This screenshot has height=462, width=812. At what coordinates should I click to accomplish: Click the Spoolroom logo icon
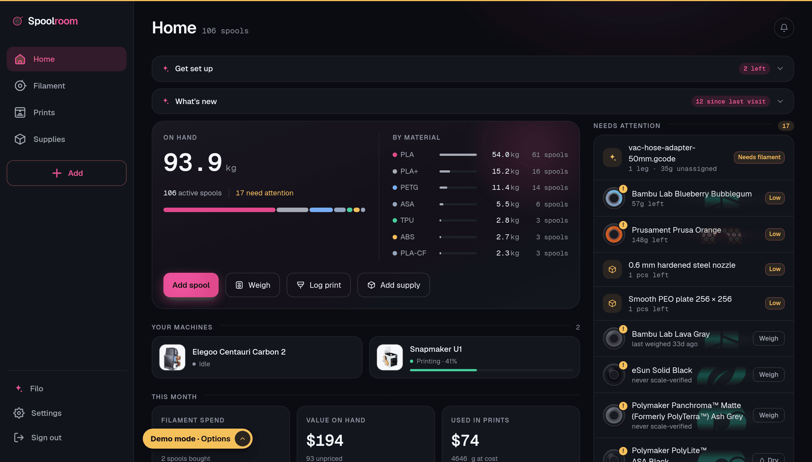[18, 21]
